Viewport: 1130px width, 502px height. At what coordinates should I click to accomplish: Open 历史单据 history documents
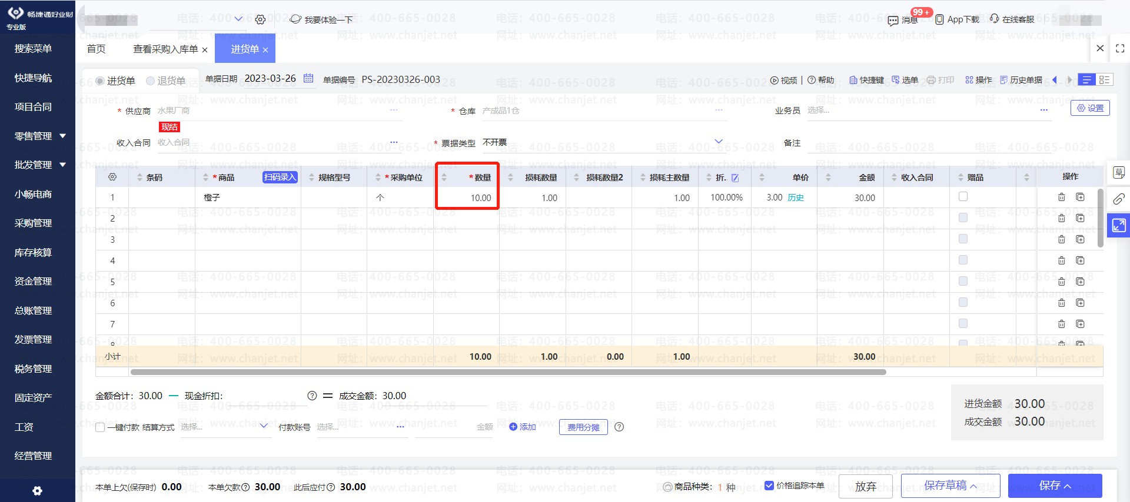click(x=1021, y=80)
